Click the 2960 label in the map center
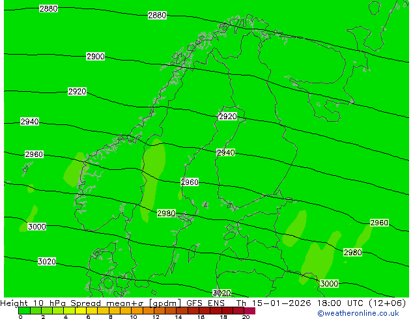 (190, 182)
